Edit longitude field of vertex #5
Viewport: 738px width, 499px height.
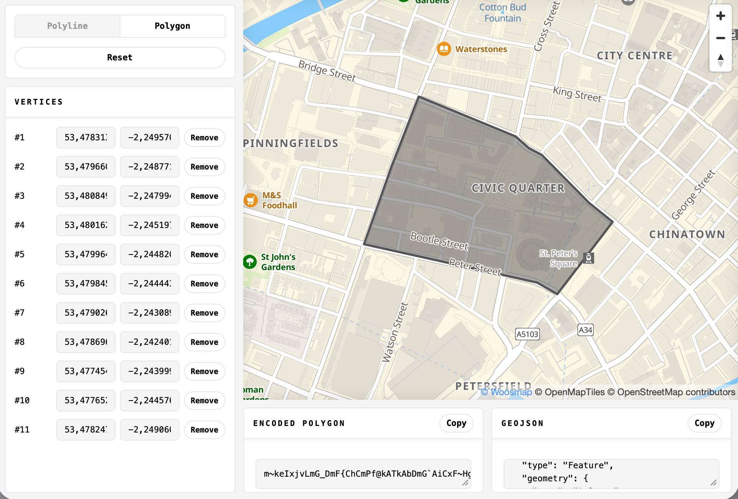tap(150, 254)
